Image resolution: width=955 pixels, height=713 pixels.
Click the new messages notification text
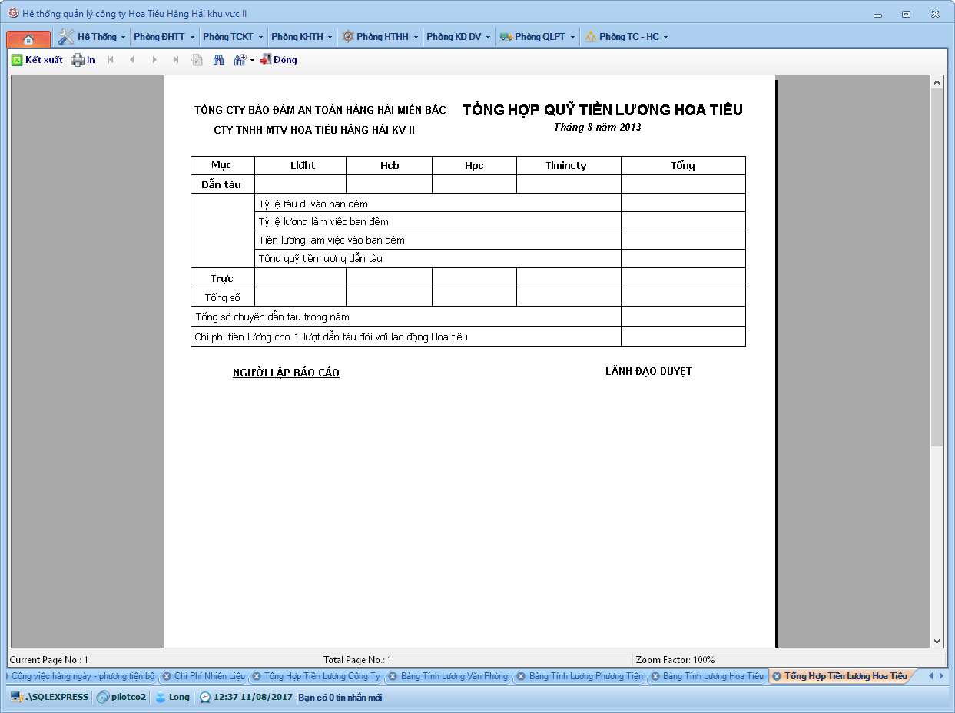pos(340,698)
